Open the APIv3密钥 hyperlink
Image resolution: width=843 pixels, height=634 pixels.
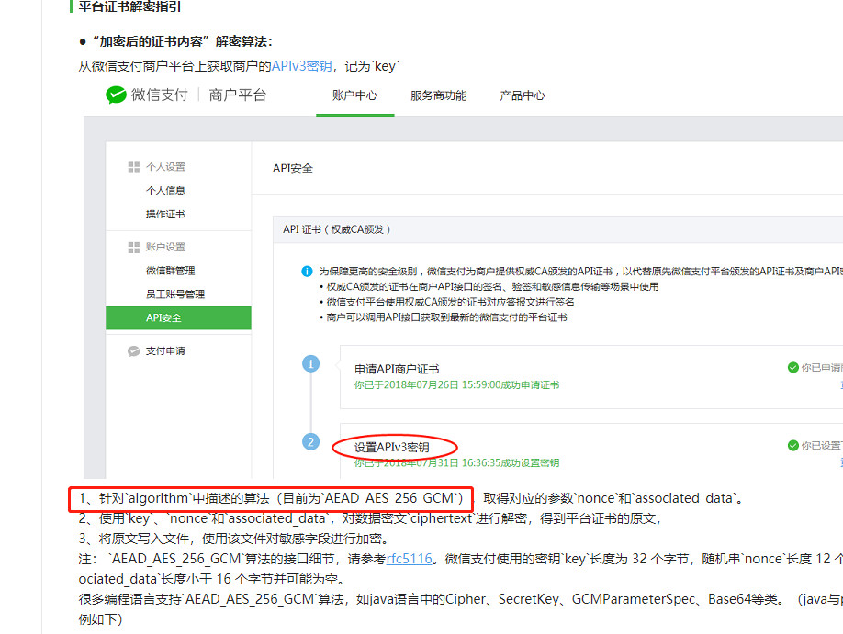301,66
